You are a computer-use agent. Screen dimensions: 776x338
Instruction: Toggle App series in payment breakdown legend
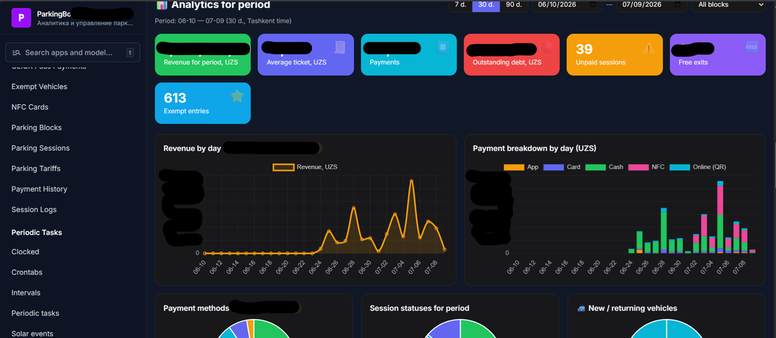(521, 167)
